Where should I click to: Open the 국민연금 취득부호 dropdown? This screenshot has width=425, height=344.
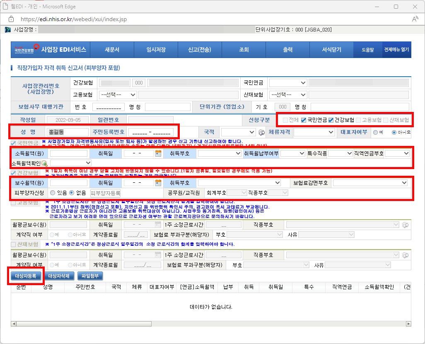[219, 153]
